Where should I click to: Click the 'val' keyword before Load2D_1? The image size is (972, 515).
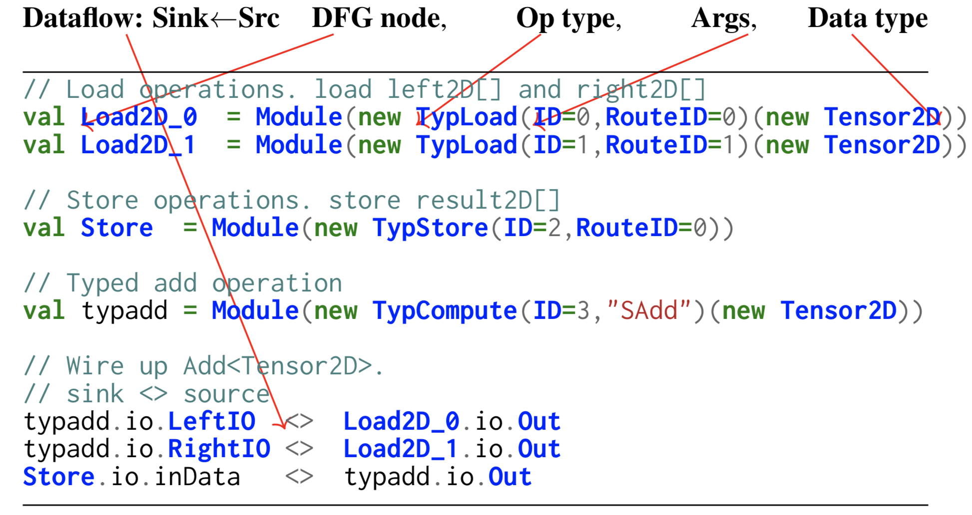click(x=44, y=145)
